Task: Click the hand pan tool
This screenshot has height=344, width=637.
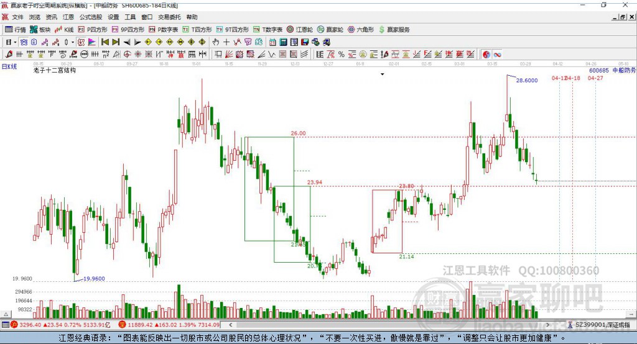Action: [x=215, y=42]
